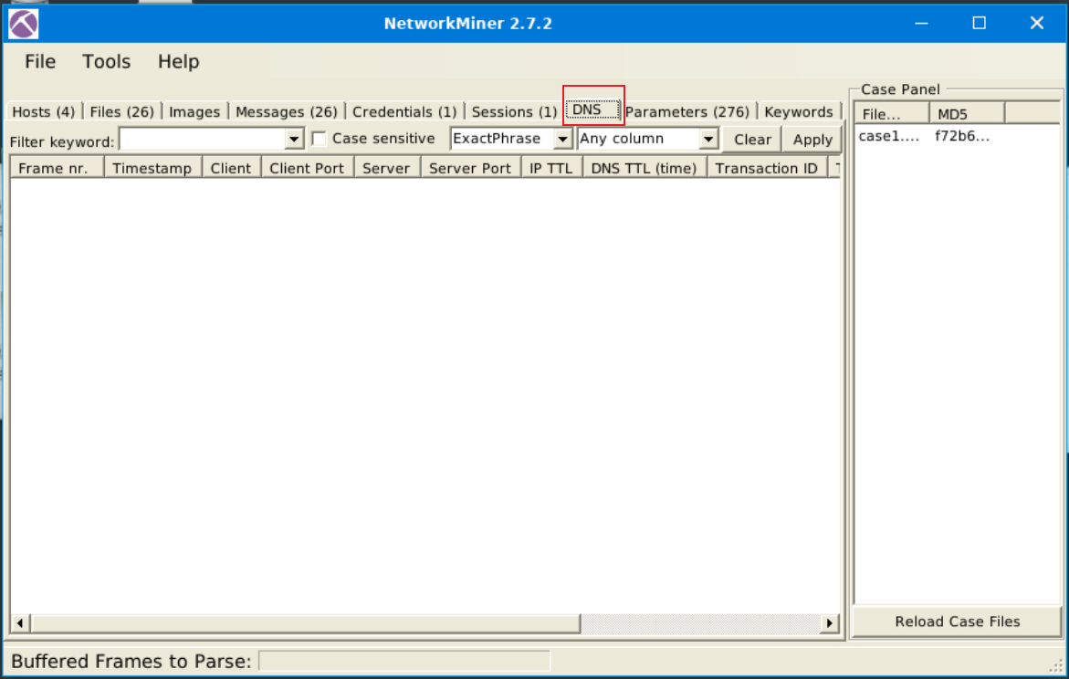Click the window resize grip in status bar

1056,666
